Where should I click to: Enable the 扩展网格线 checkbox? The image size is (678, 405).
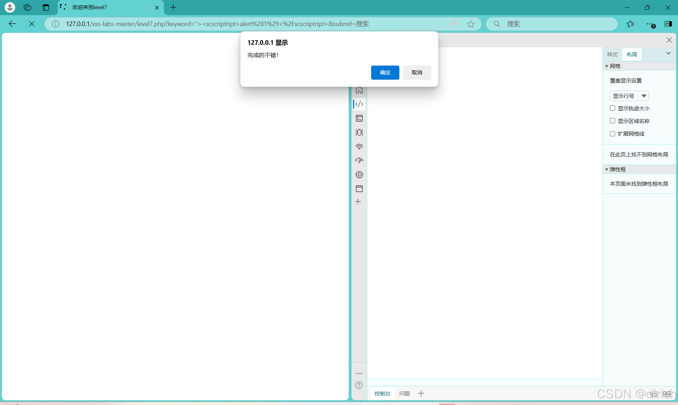[x=612, y=134]
